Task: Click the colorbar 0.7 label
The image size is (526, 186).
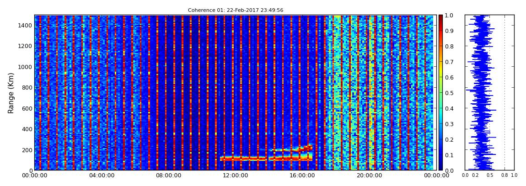Action: pyautogui.click(x=449, y=62)
